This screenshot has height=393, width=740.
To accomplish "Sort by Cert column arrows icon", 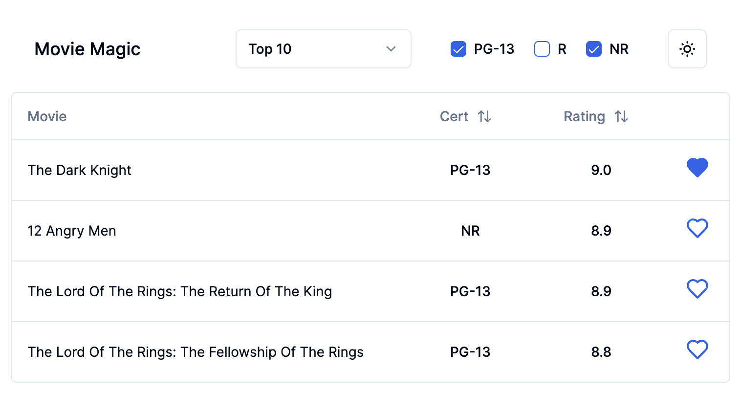I will pos(484,116).
